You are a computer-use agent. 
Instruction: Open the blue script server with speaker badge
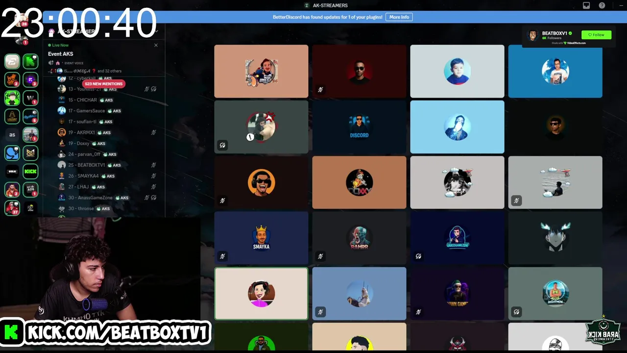pyautogui.click(x=30, y=116)
